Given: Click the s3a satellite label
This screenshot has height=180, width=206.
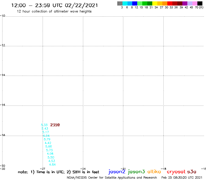Looking at the screenshot, I should (x=192, y=172).
